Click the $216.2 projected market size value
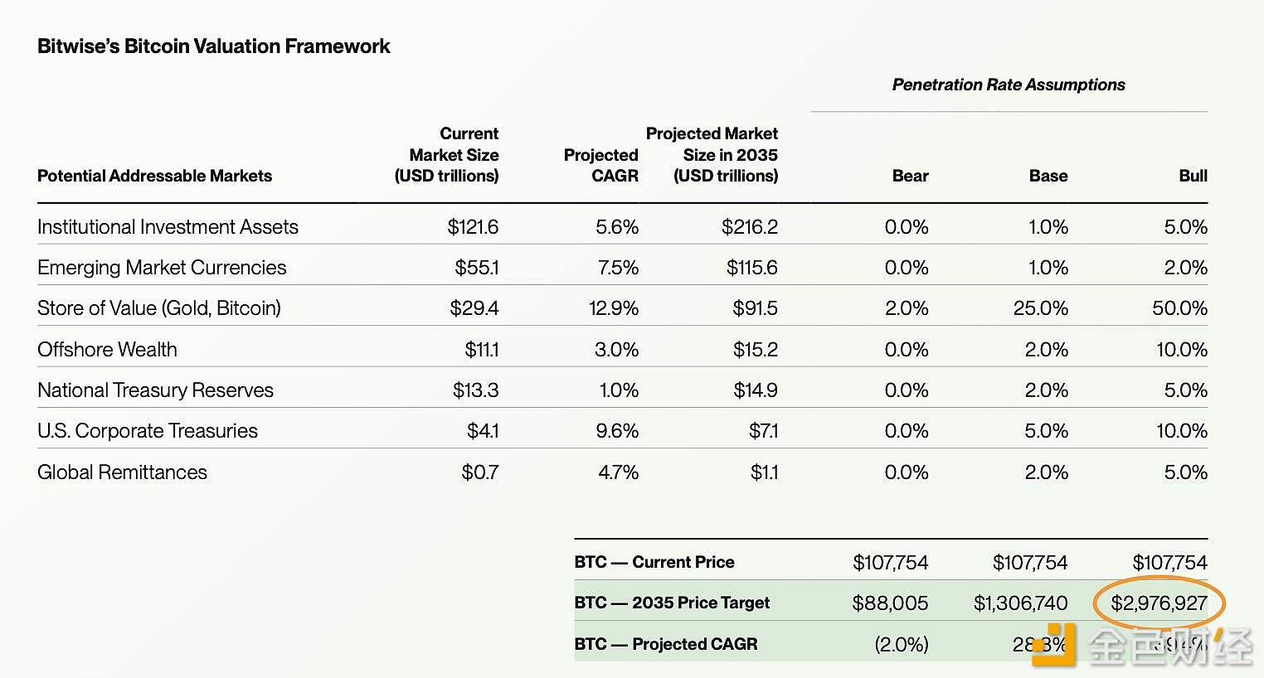The image size is (1264, 678). pos(749,227)
